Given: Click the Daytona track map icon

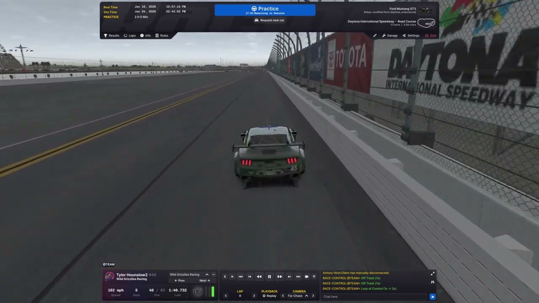Looking at the screenshot, I should 426,23.
